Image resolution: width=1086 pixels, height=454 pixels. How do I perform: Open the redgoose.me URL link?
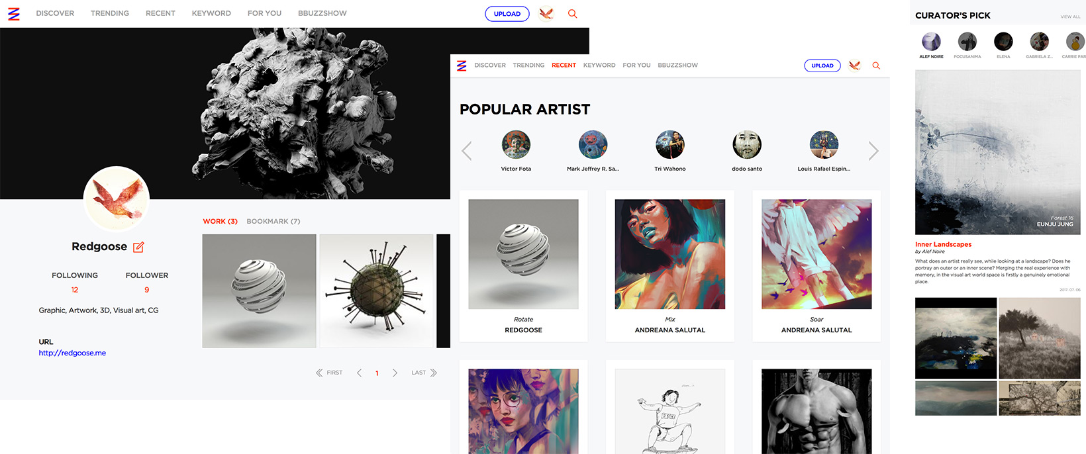point(72,353)
